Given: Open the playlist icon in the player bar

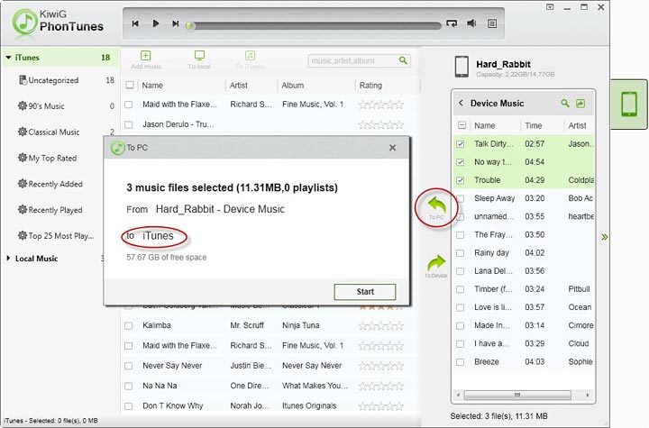Looking at the screenshot, I should pyautogui.click(x=492, y=23).
